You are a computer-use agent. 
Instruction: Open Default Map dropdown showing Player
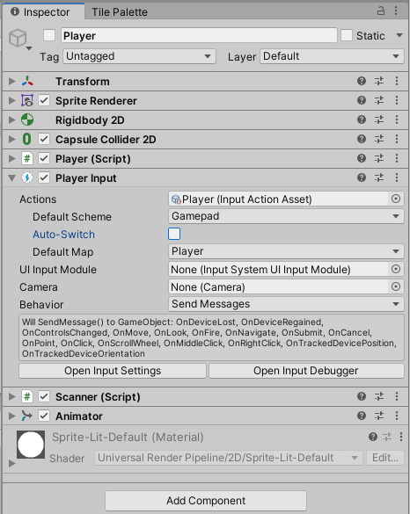[x=286, y=251]
